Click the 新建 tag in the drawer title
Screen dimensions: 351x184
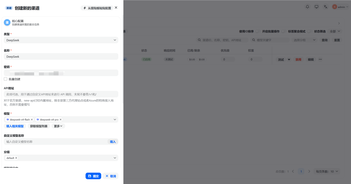9,8
